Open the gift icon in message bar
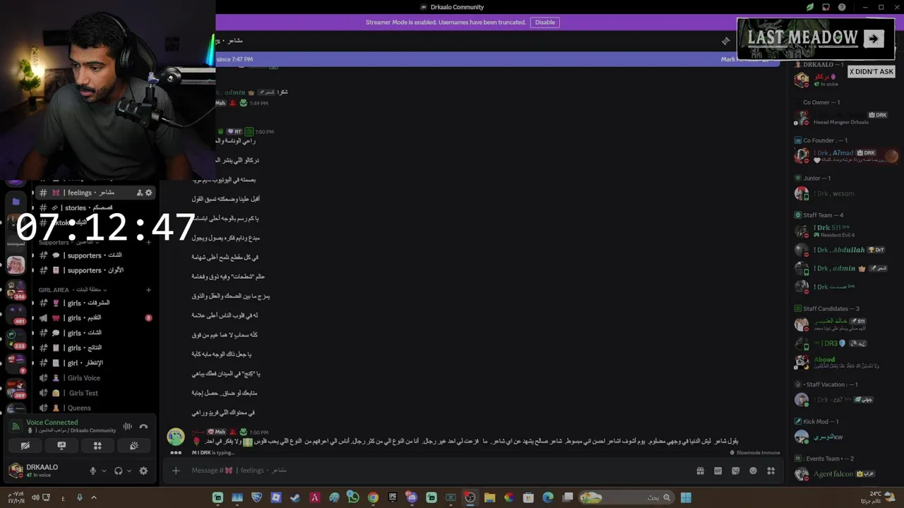 click(x=700, y=471)
